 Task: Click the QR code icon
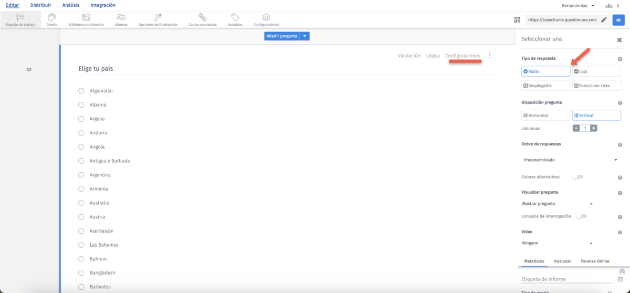coord(517,20)
